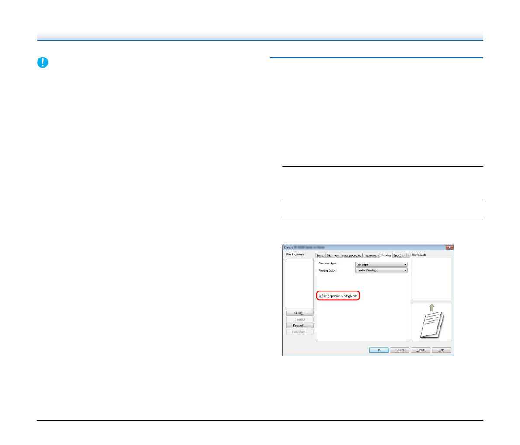Screen dimensions: 520x445
Task: Open the Brightness tab
Action: pyautogui.click(x=333, y=255)
